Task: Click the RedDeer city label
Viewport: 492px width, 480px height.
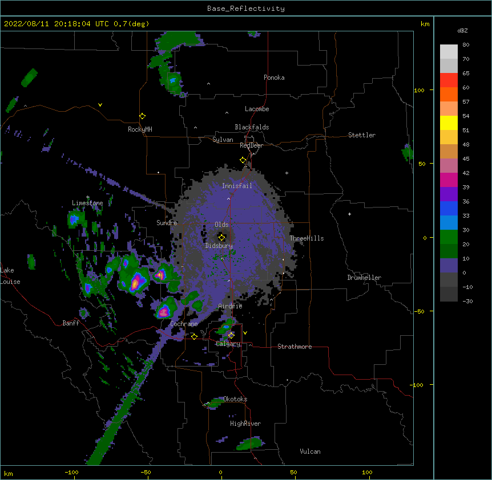Action: [251, 145]
